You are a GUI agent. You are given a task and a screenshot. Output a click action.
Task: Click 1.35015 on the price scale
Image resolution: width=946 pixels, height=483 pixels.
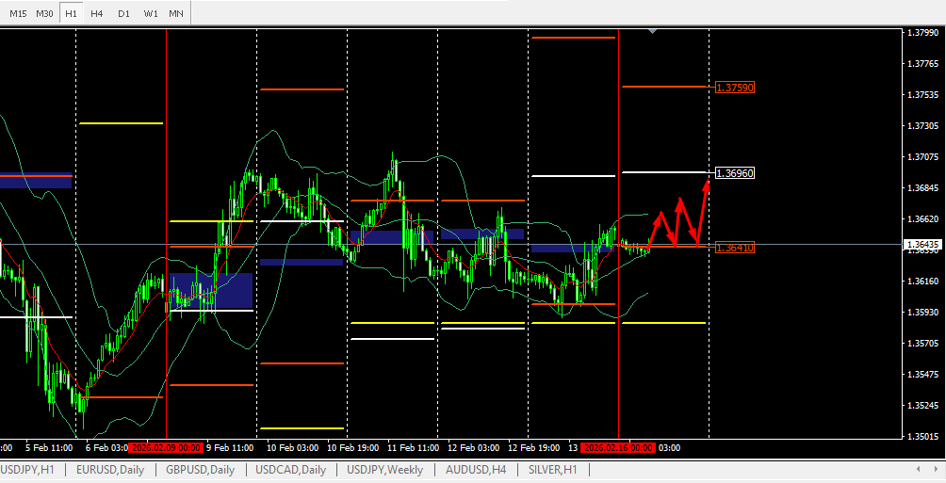923,436
